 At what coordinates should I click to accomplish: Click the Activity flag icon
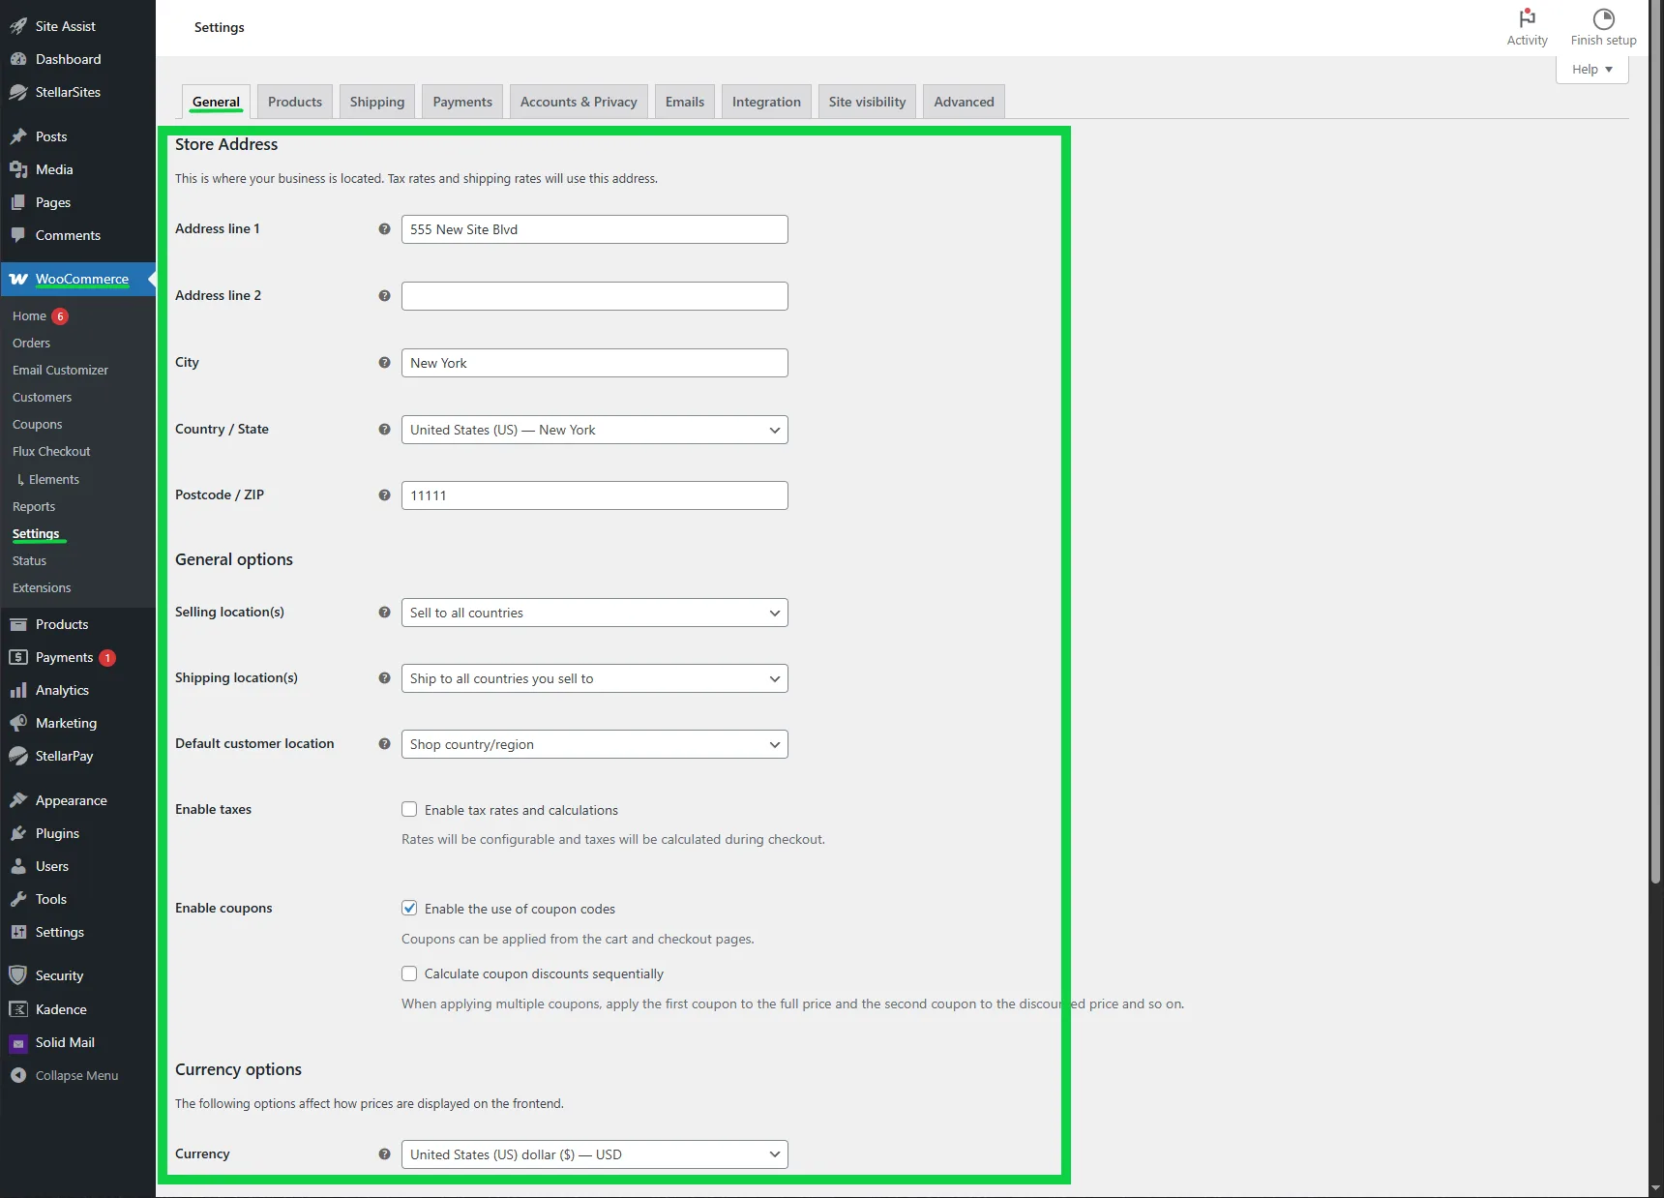(1527, 18)
